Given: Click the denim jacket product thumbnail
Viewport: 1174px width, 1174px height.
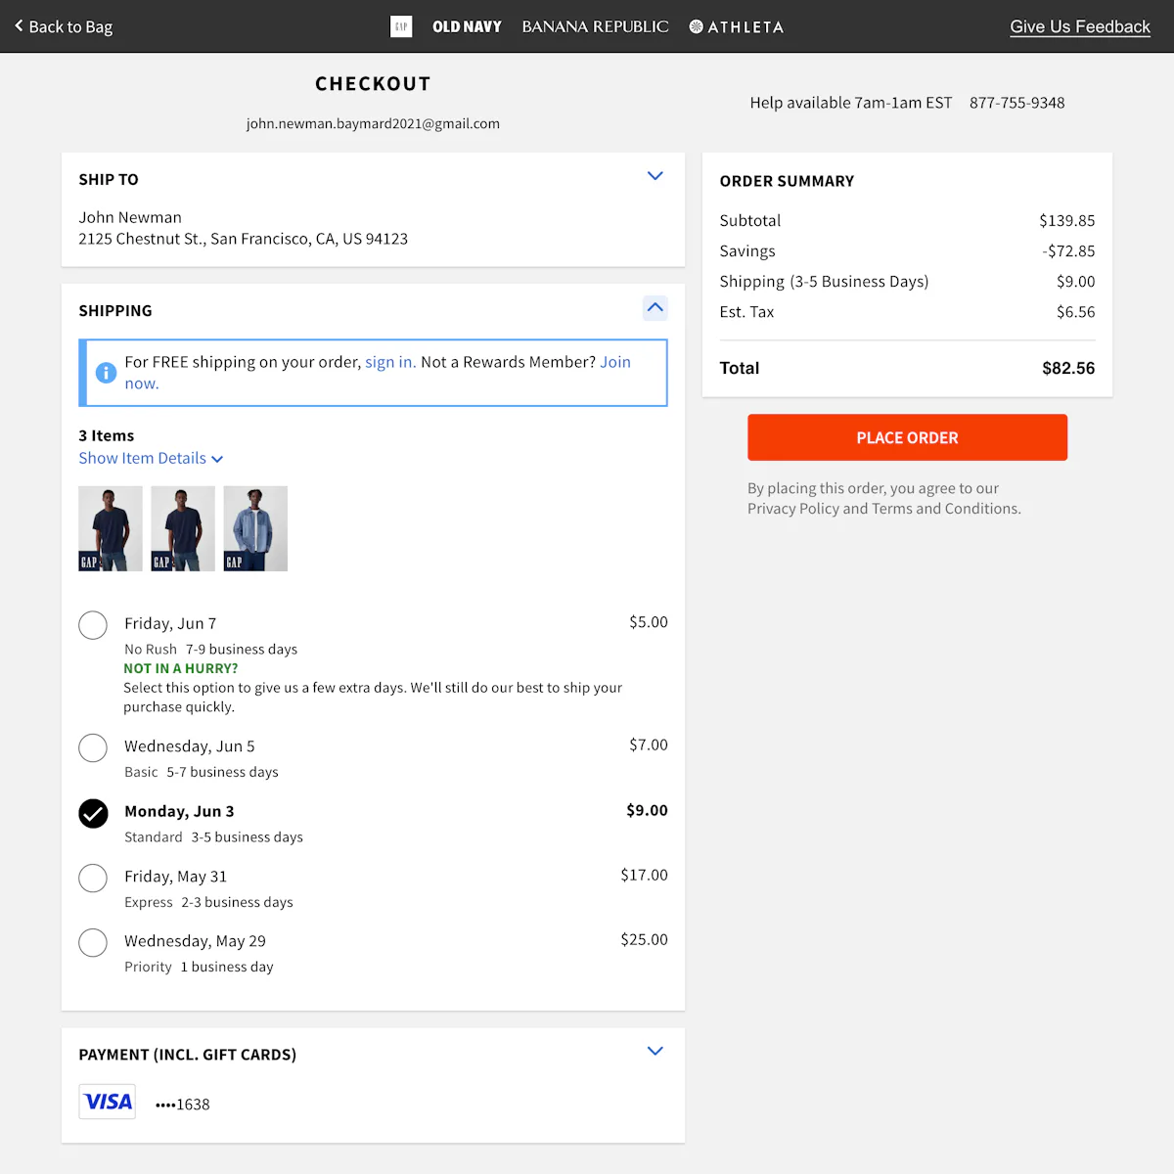Looking at the screenshot, I should coord(254,528).
